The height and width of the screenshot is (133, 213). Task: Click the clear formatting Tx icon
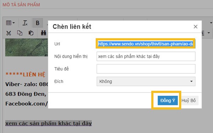point(25,23)
